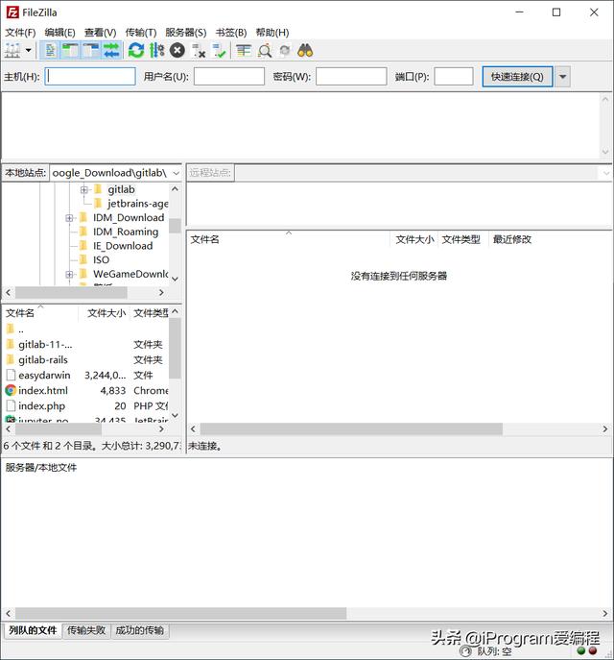
Task: Disconnect from current server
Action: (x=199, y=51)
